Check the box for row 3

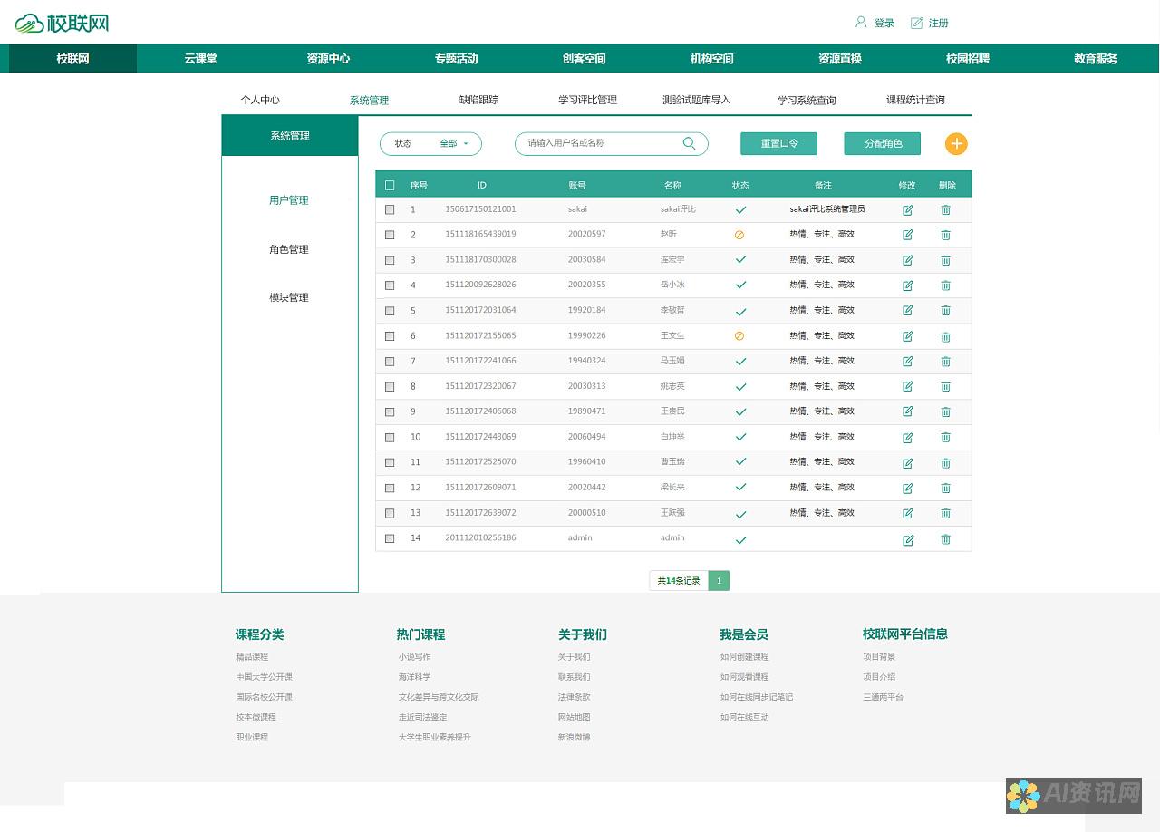point(390,260)
